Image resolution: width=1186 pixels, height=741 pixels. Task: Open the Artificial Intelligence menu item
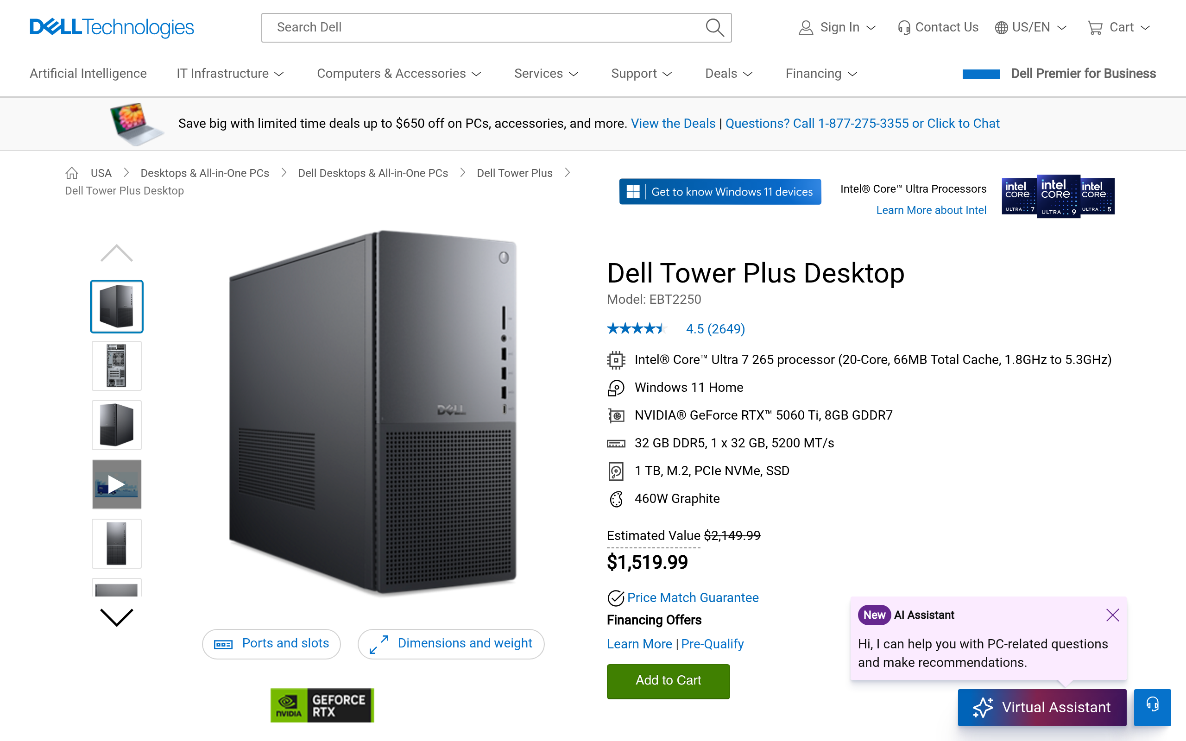[88, 74]
